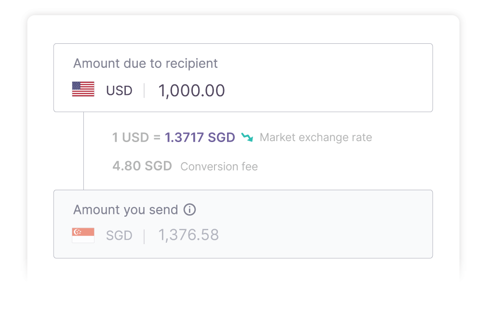Image resolution: width=482 pixels, height=313 pixels.
Task: Click the Market exchange rate label
Action: 316,137
